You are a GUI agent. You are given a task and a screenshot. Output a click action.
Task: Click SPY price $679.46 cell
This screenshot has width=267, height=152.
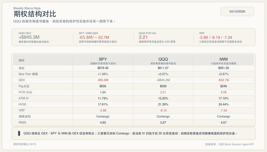tap(103, 68)
